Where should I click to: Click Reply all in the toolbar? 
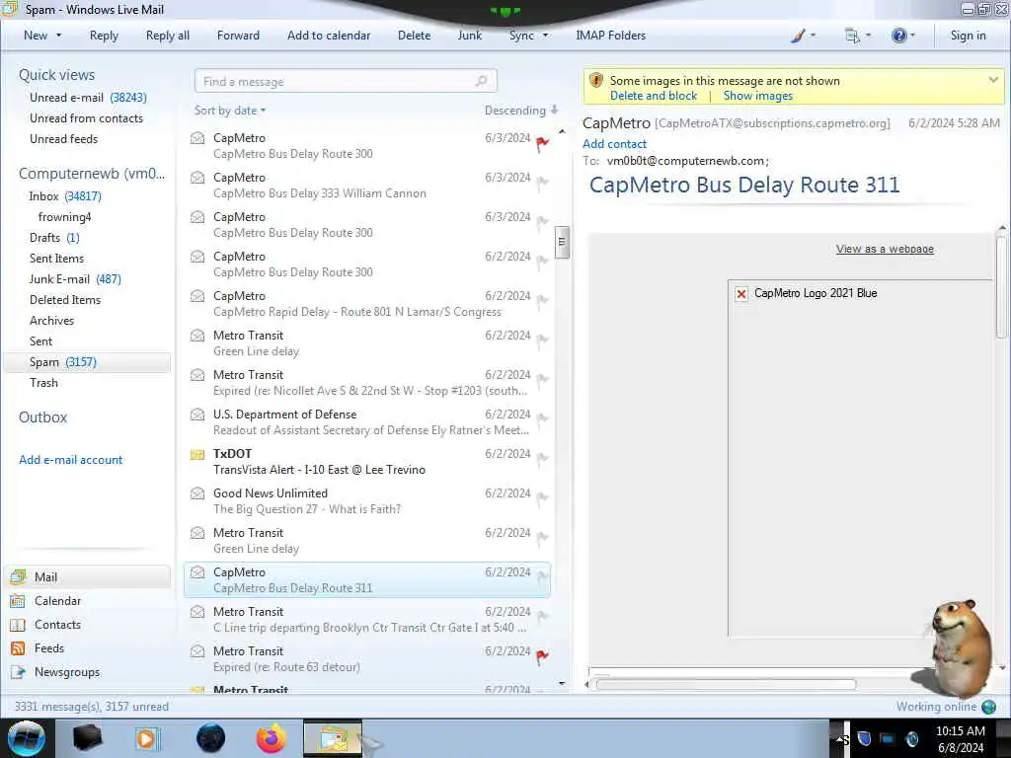tap(168, 36)
